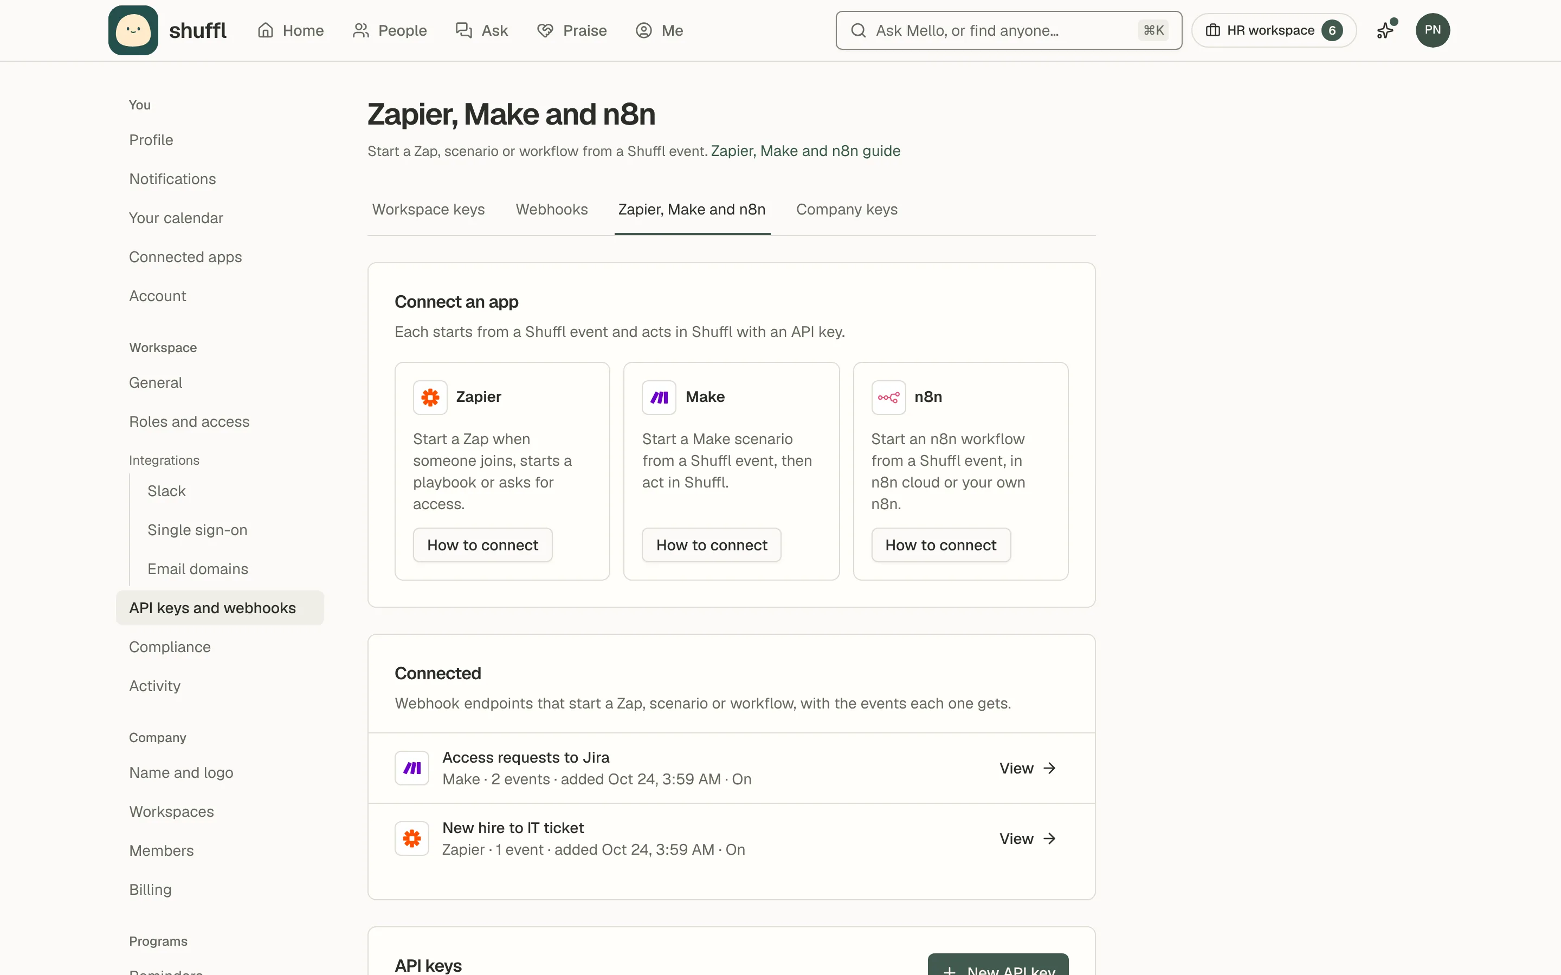The image size is (1561, 975).
Task: Click the Shuffl smiley logo icon
Action: coord(133,30)
